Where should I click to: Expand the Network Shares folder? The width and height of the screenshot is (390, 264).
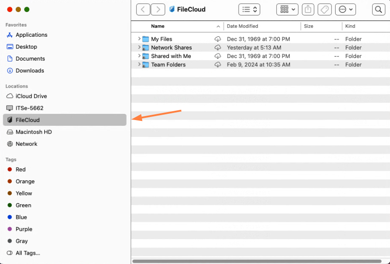click(x=139, y=47)
